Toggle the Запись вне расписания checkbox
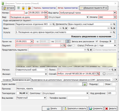Viewport: 119px width, 111px height. [97, 41]
